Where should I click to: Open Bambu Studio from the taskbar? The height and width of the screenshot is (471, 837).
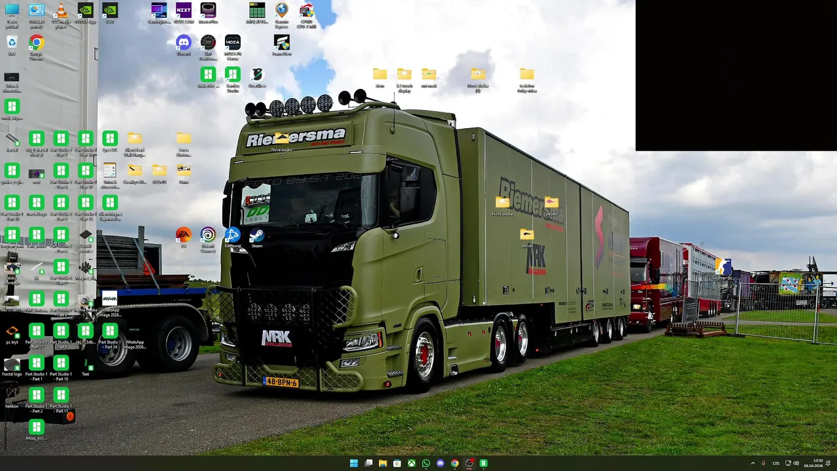point(483,463)
